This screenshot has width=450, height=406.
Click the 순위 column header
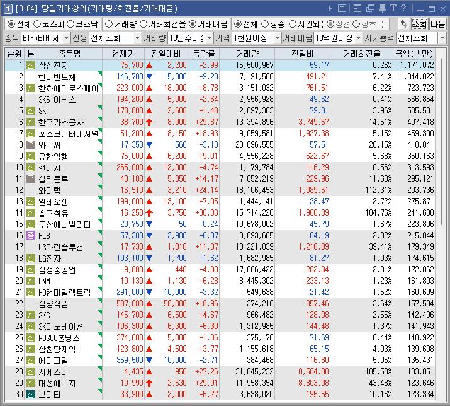click(x=14, y=54)
